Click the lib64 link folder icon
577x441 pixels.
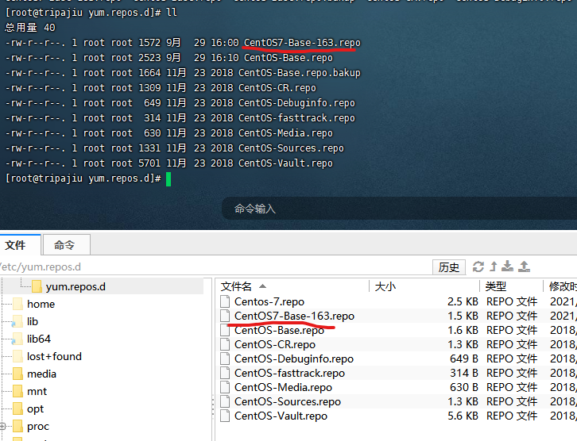point(17,339)
